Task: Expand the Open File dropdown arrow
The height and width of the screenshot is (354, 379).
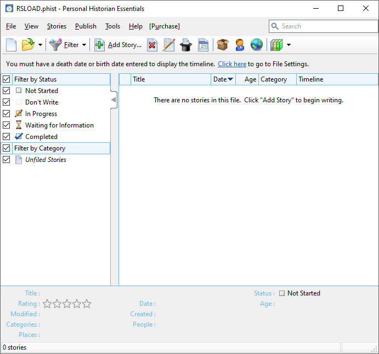Action: (40, 45)
